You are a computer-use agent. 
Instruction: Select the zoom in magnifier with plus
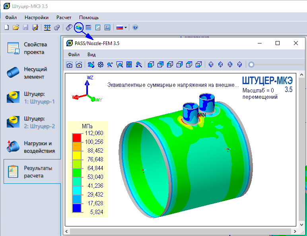(x=110, y=65)
